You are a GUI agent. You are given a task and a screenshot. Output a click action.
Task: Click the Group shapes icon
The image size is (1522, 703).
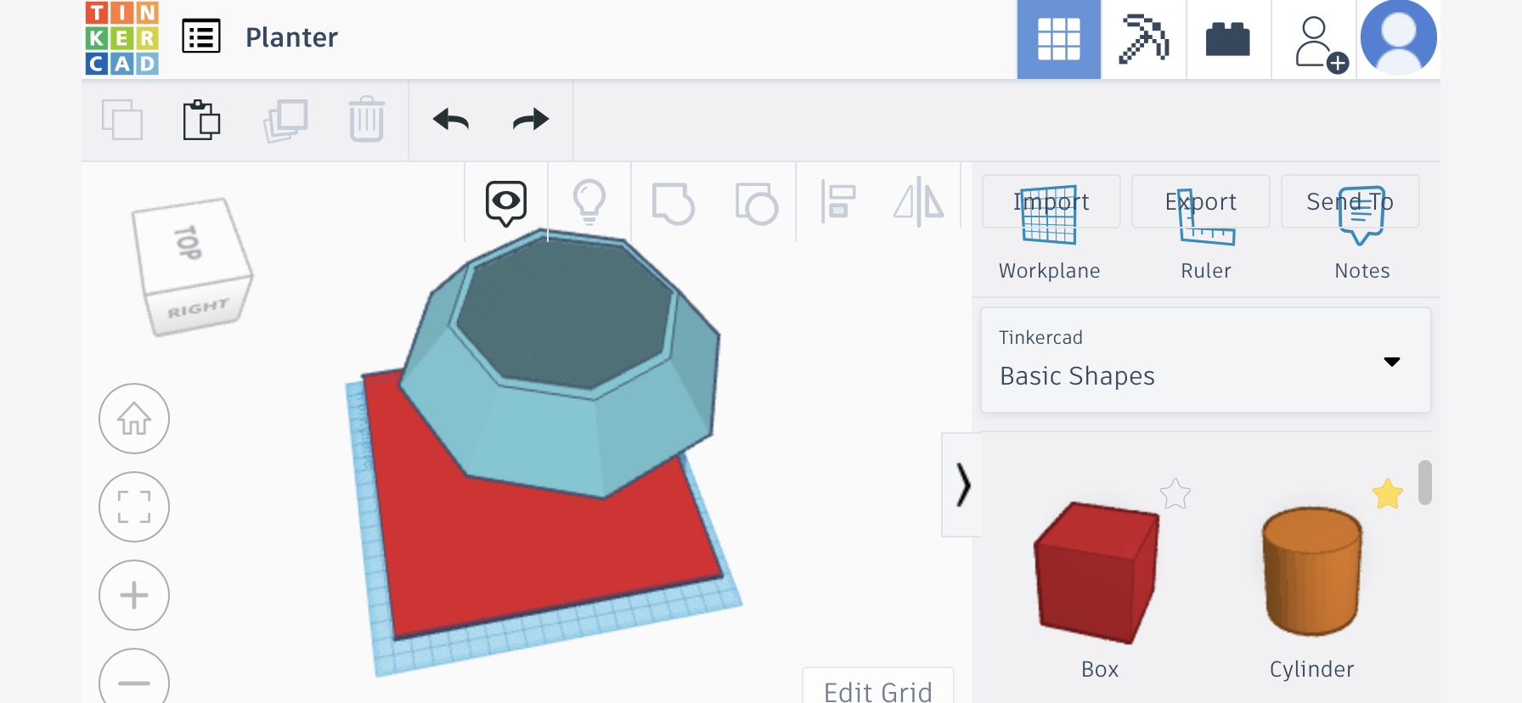pos(673,204)
